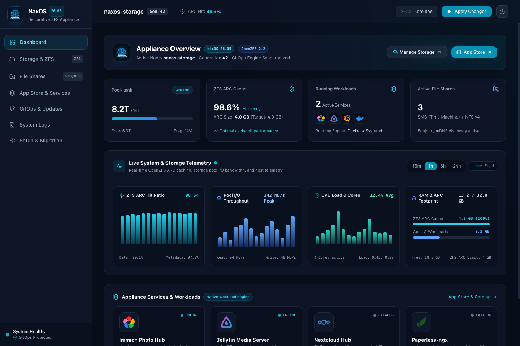
Task: Click the OpenZFS 2.2 badge
Action: [253, 49]
